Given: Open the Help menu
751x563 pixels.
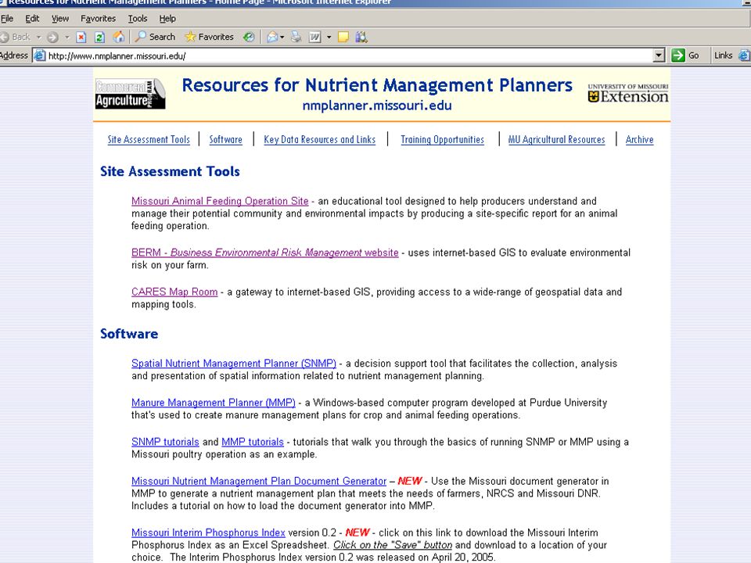Looking at the screenshot, I should coord(167,19).
